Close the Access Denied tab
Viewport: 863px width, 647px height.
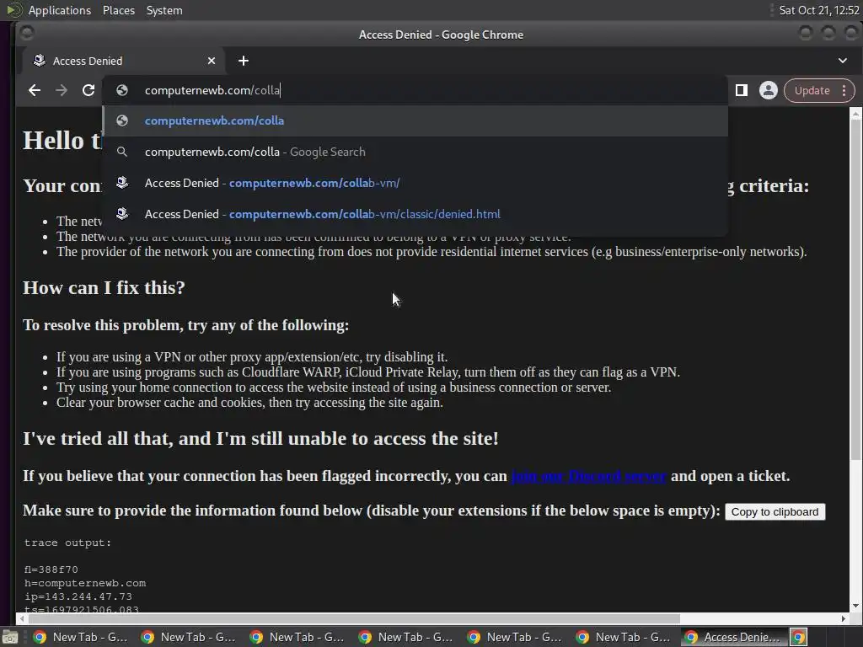(212, 61)
